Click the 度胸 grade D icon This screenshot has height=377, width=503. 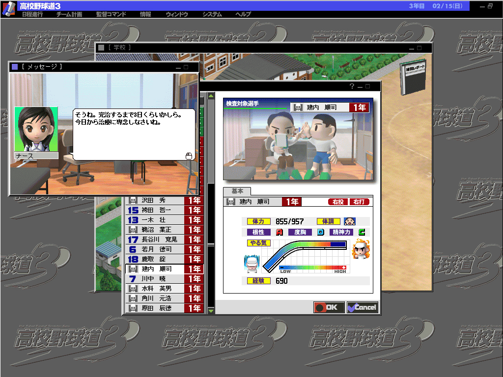[x=320, y=232]
